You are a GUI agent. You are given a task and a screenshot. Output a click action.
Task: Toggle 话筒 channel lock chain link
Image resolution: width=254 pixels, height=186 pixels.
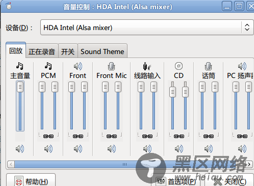[x=209, y=136]
